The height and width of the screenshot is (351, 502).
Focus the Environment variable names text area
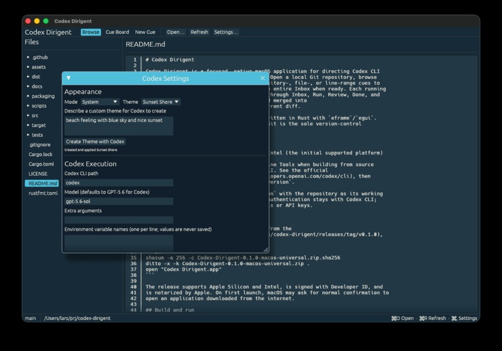click(119, 243)
